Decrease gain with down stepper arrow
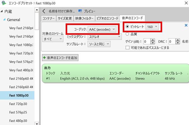189x125 pixels. (x=153, y=43)
